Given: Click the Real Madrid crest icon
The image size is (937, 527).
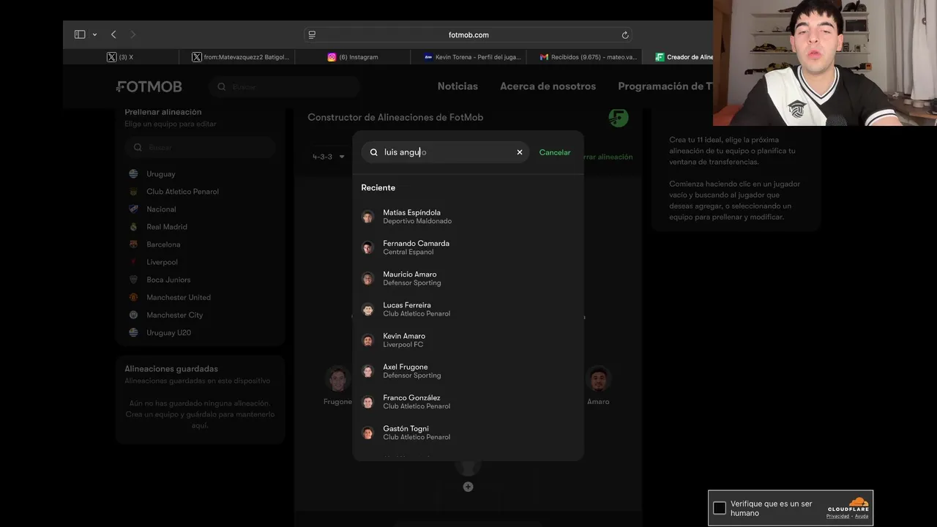Looking at the screenshot, I should point(133,227).
